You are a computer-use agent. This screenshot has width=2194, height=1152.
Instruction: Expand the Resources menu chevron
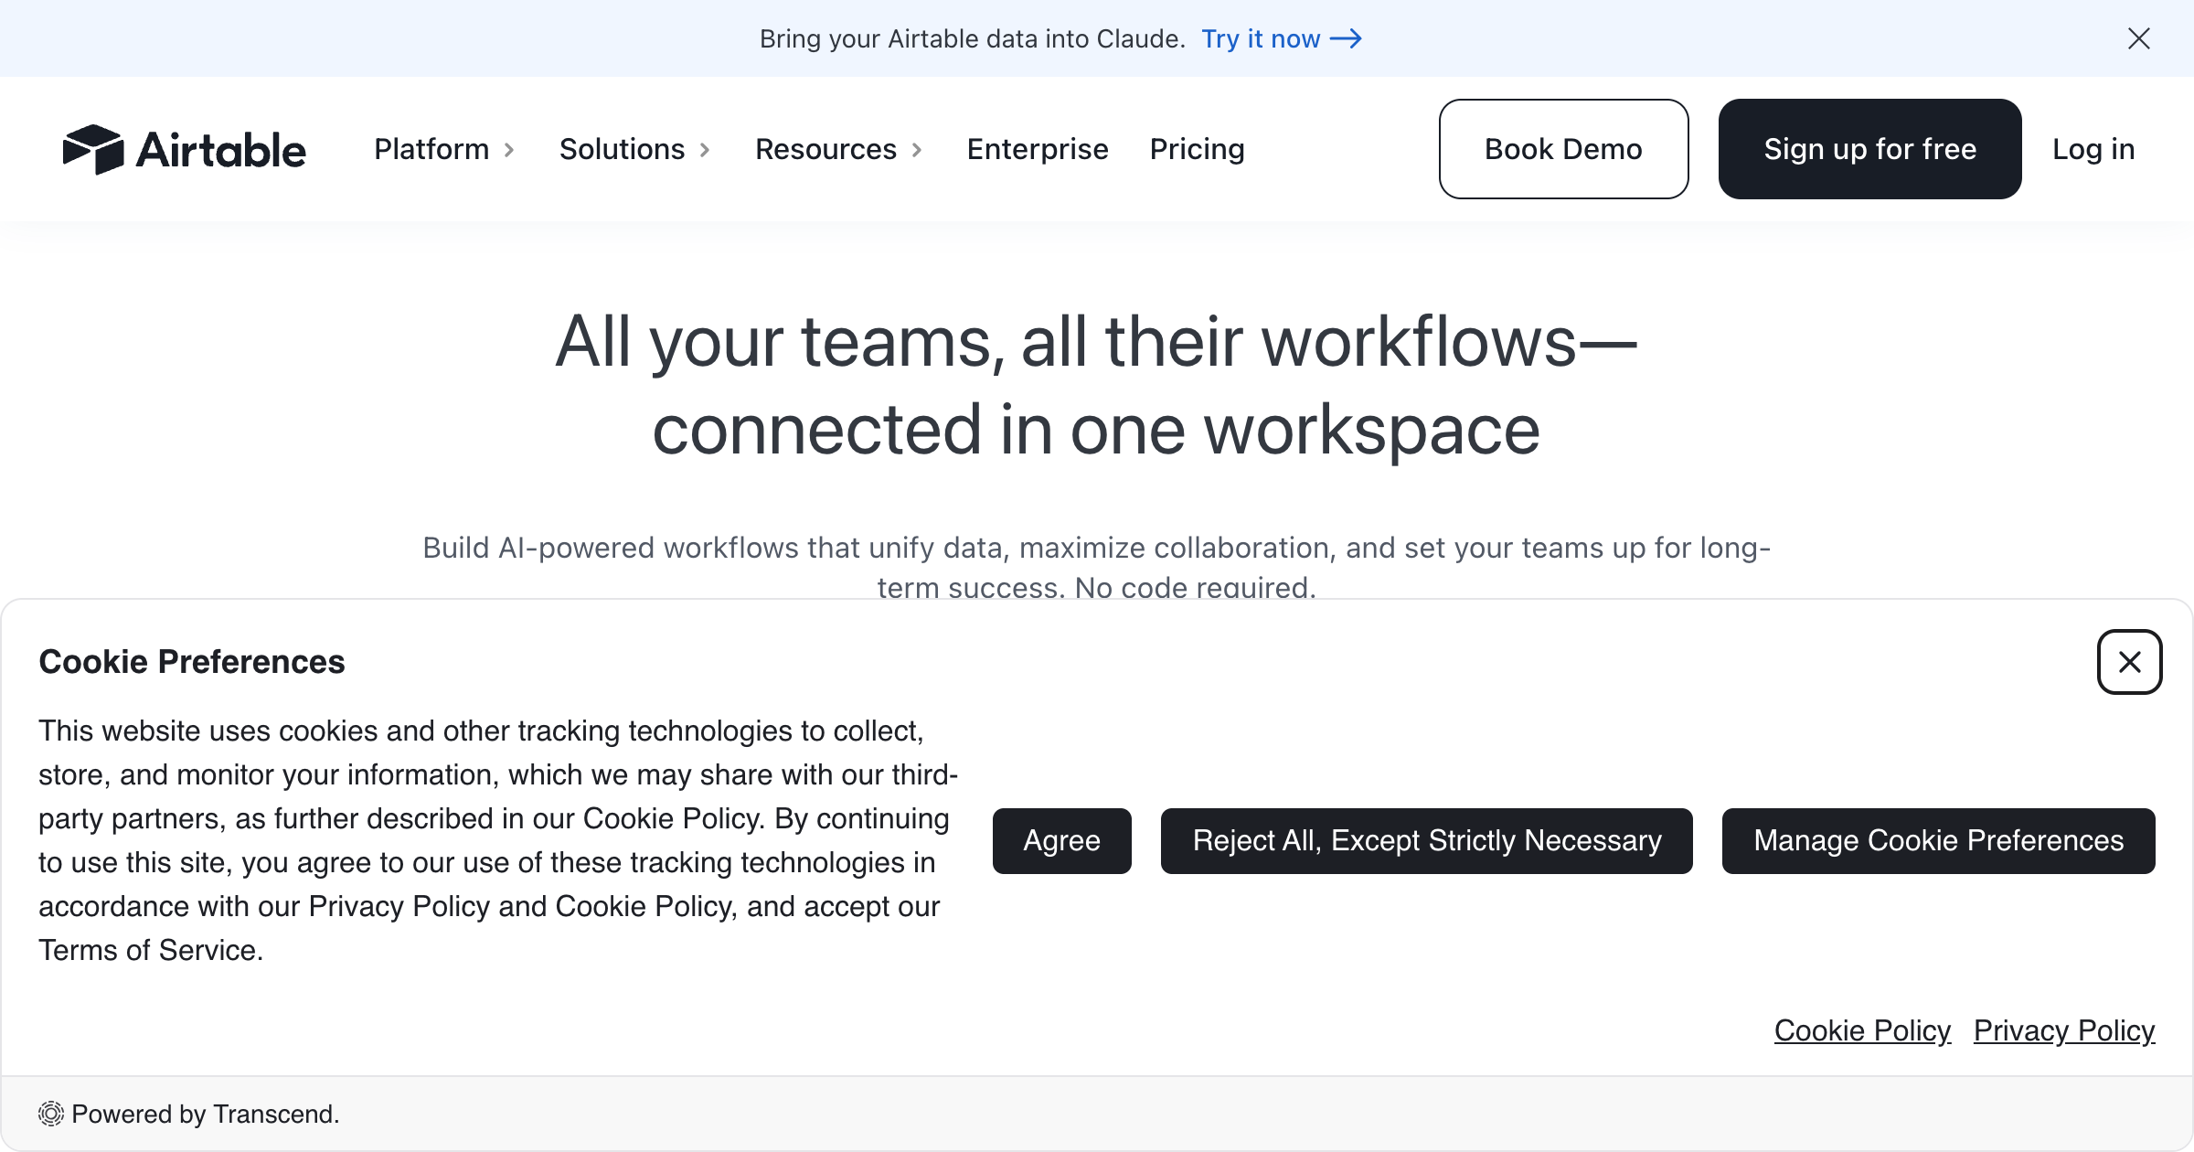[x=917, y=150]
